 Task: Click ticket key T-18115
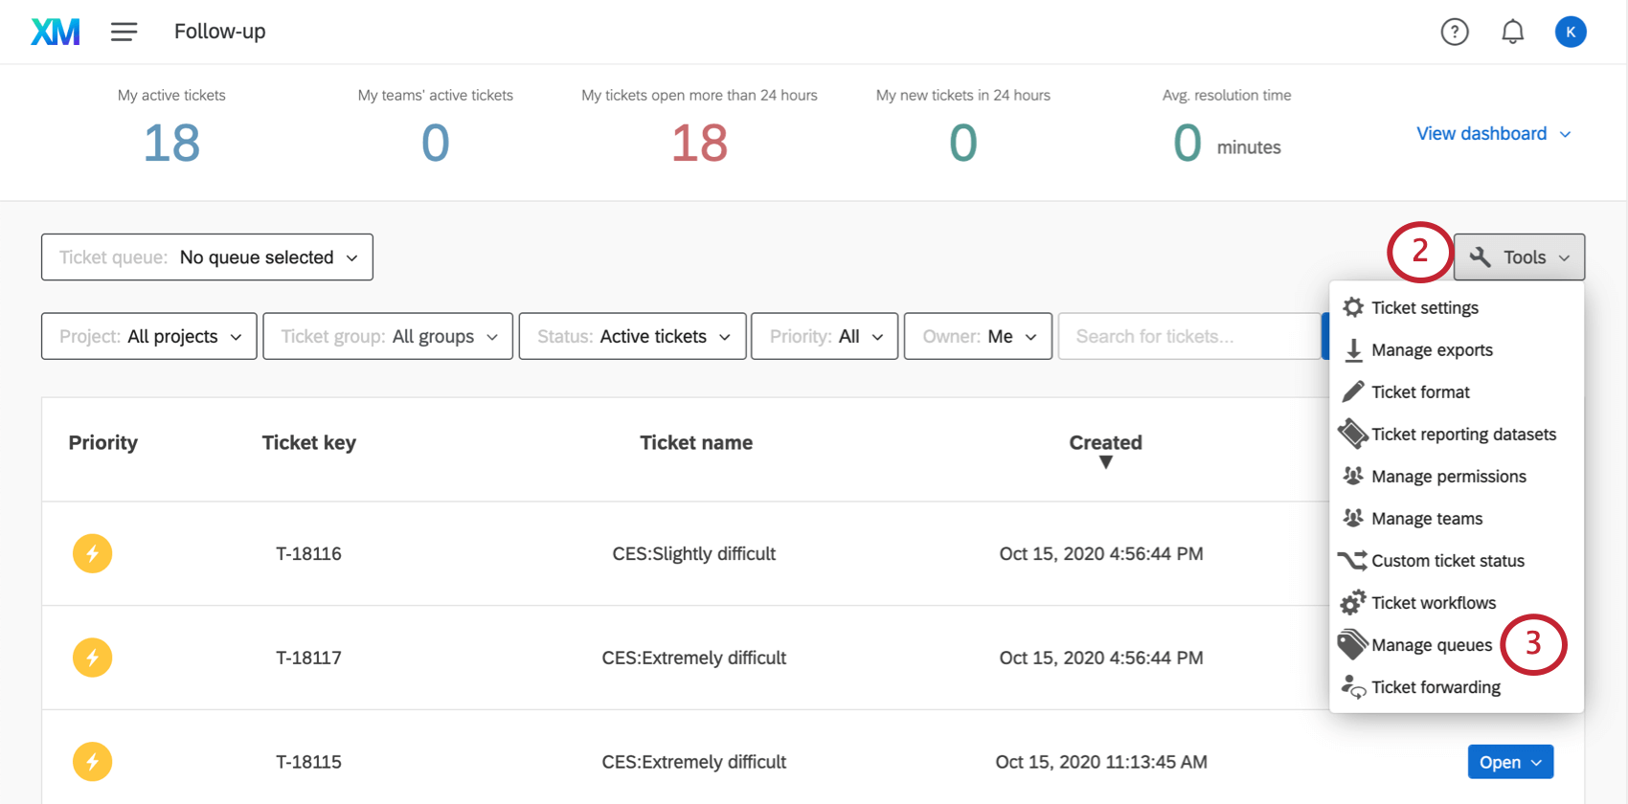pos(308,762)
